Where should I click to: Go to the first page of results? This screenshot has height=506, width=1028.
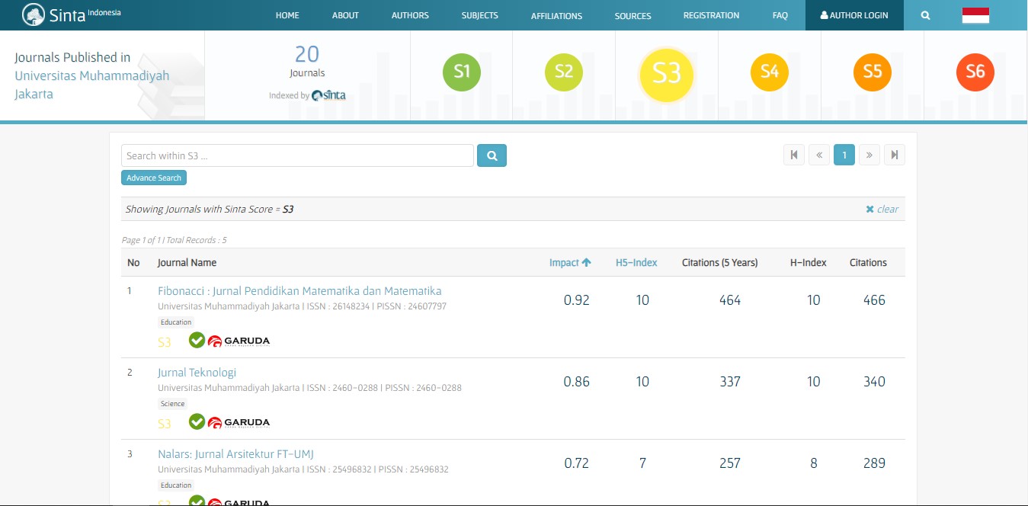(x=794, y=155)
